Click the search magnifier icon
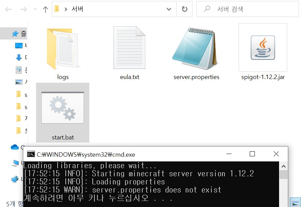301x207 pixels. tap(207, 9)
